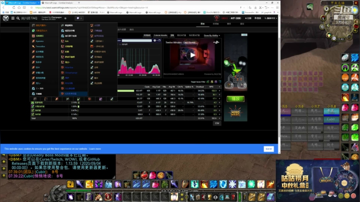Click the Warcraft Logs site logo
Image resolution: width=360 pixels, height=202 pixels.
pos(5,18)
